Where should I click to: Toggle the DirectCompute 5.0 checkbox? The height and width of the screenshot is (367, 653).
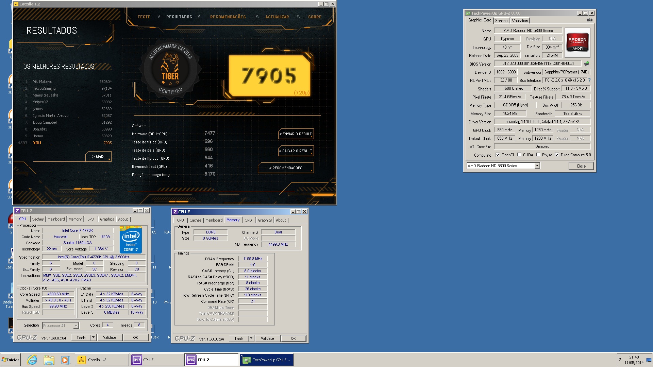pos(557,155)
